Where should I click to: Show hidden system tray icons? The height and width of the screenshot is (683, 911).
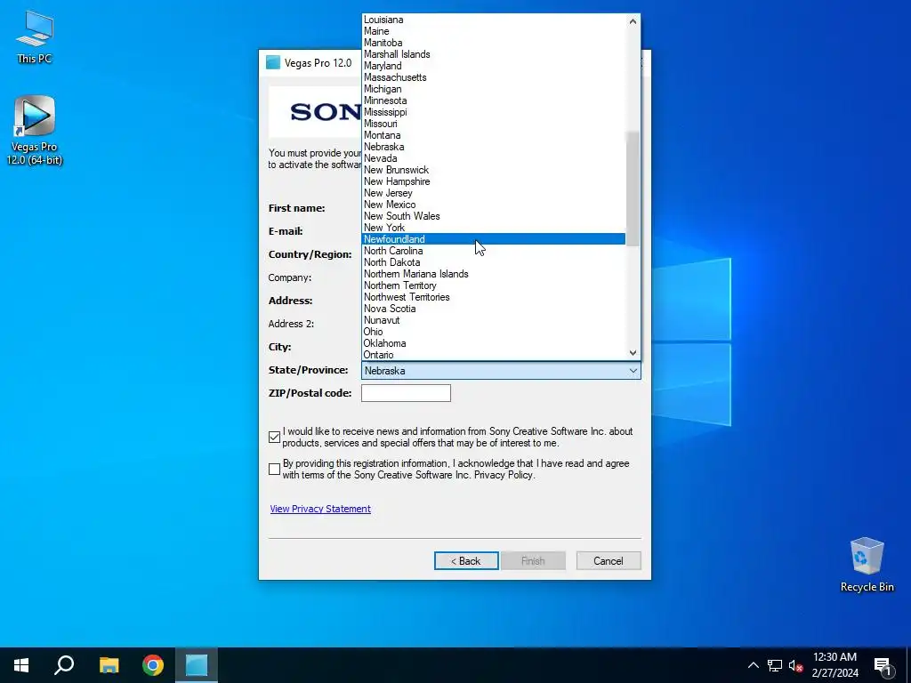tap(753, 665)
